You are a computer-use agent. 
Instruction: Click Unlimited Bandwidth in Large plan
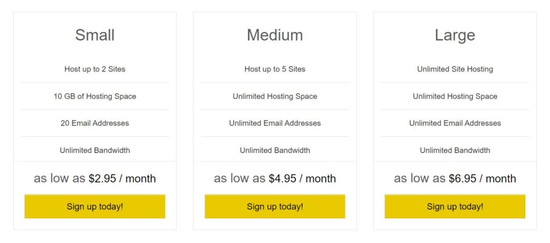coord(455,150)
